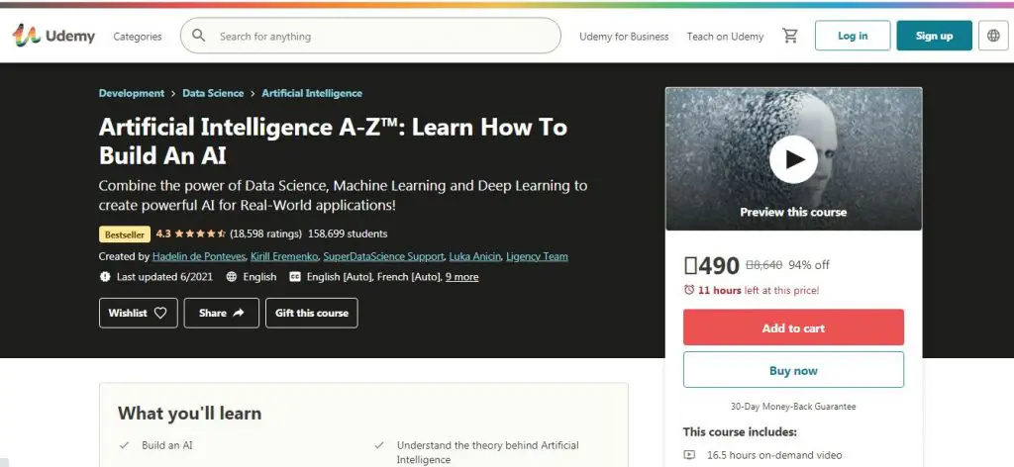Open the Categories menu
Image resolution: width=1014 pixels, height=467 pixels.
[x=138, y=37]
